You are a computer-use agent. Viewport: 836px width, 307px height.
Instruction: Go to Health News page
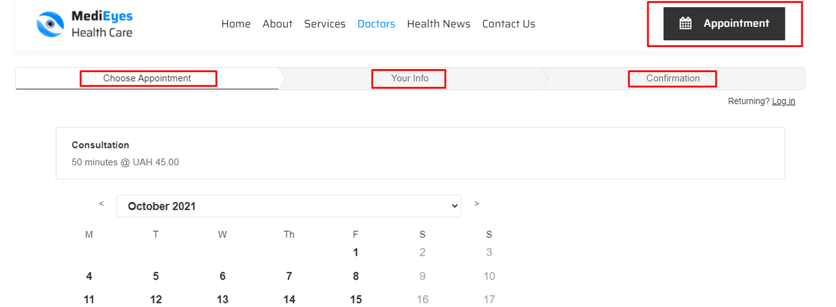pyautogui.click(x=439, y=24)
